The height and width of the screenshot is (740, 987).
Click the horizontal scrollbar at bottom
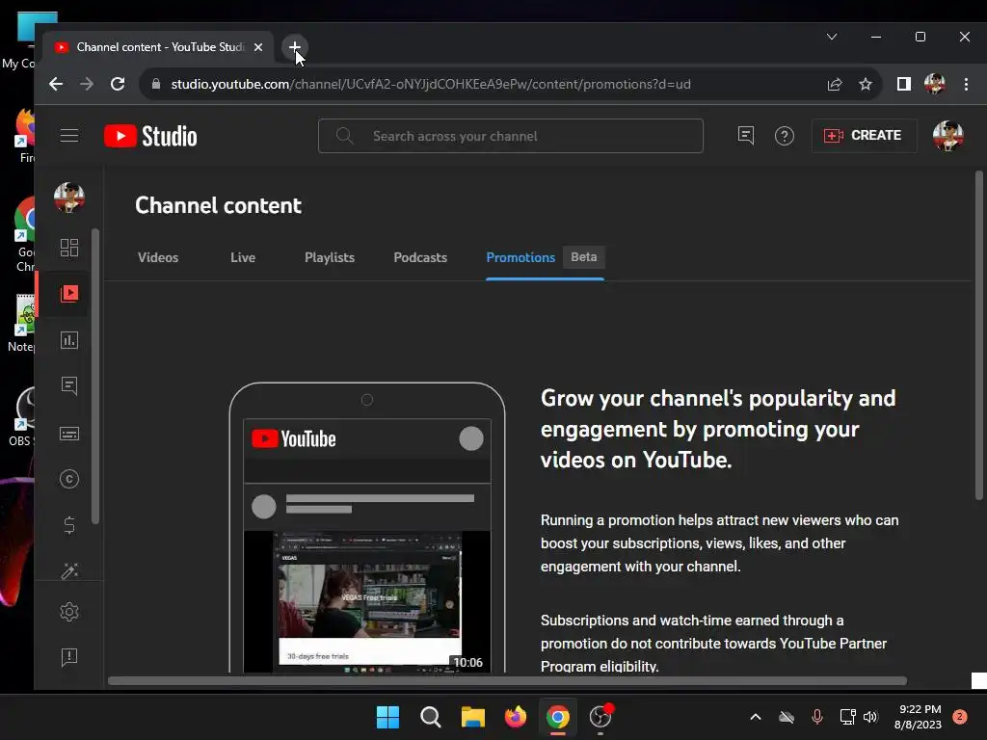pyautogui.click(x=507, y=681)
